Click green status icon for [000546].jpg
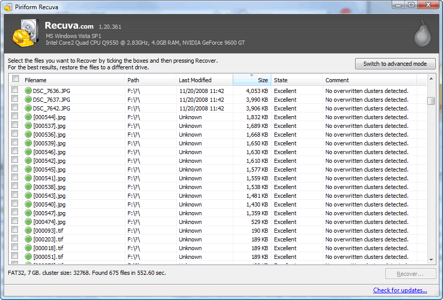The image size is (443, 300). coord(28,152)
